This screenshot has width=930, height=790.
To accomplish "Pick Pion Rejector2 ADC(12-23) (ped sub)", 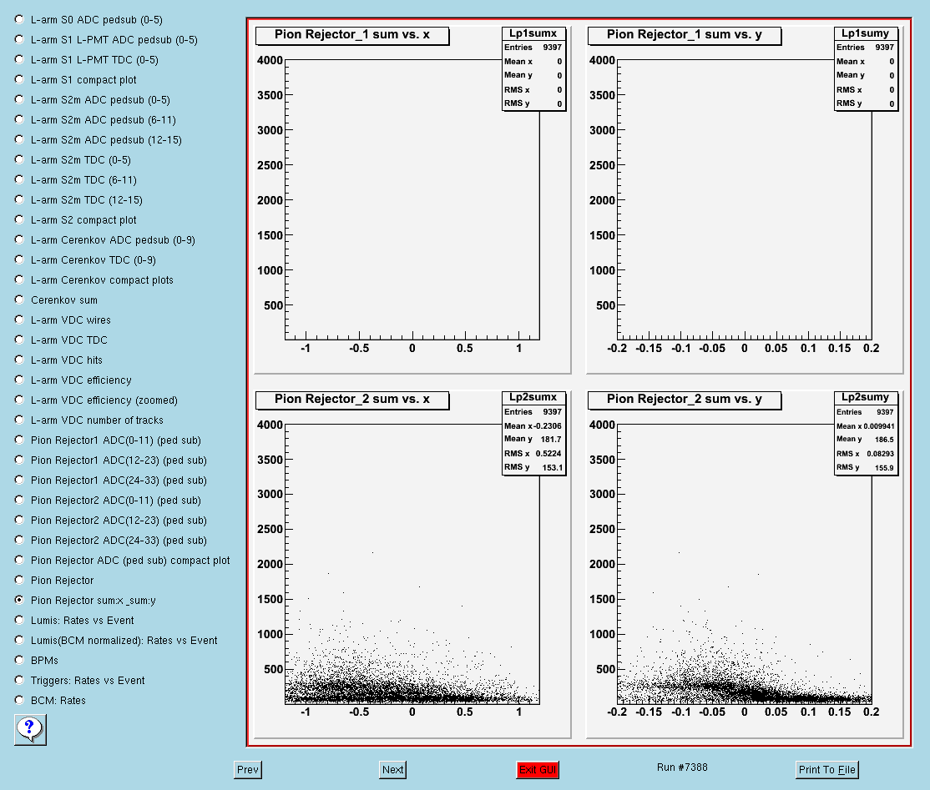I will pyautogui.click(x=19, y=521).
